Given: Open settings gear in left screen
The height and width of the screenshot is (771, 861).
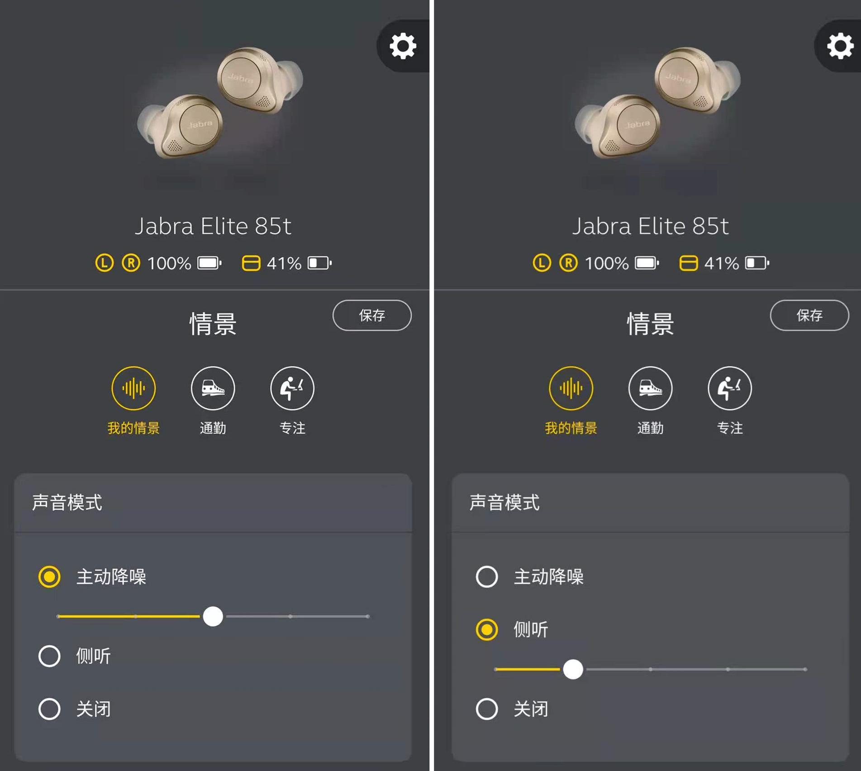Looking at the screenshot, I should [403, 46].
